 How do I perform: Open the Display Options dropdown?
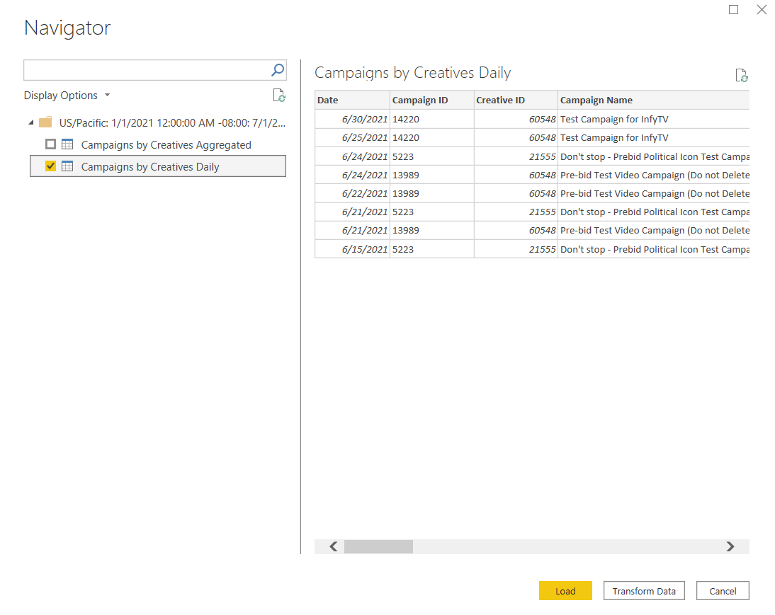coord(67,96)
